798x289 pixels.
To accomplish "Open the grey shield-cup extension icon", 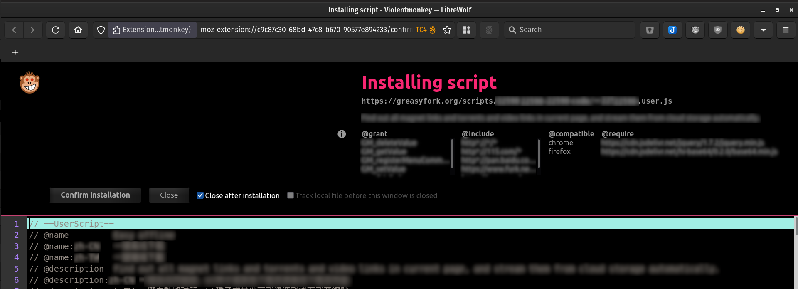I will 650,30.
